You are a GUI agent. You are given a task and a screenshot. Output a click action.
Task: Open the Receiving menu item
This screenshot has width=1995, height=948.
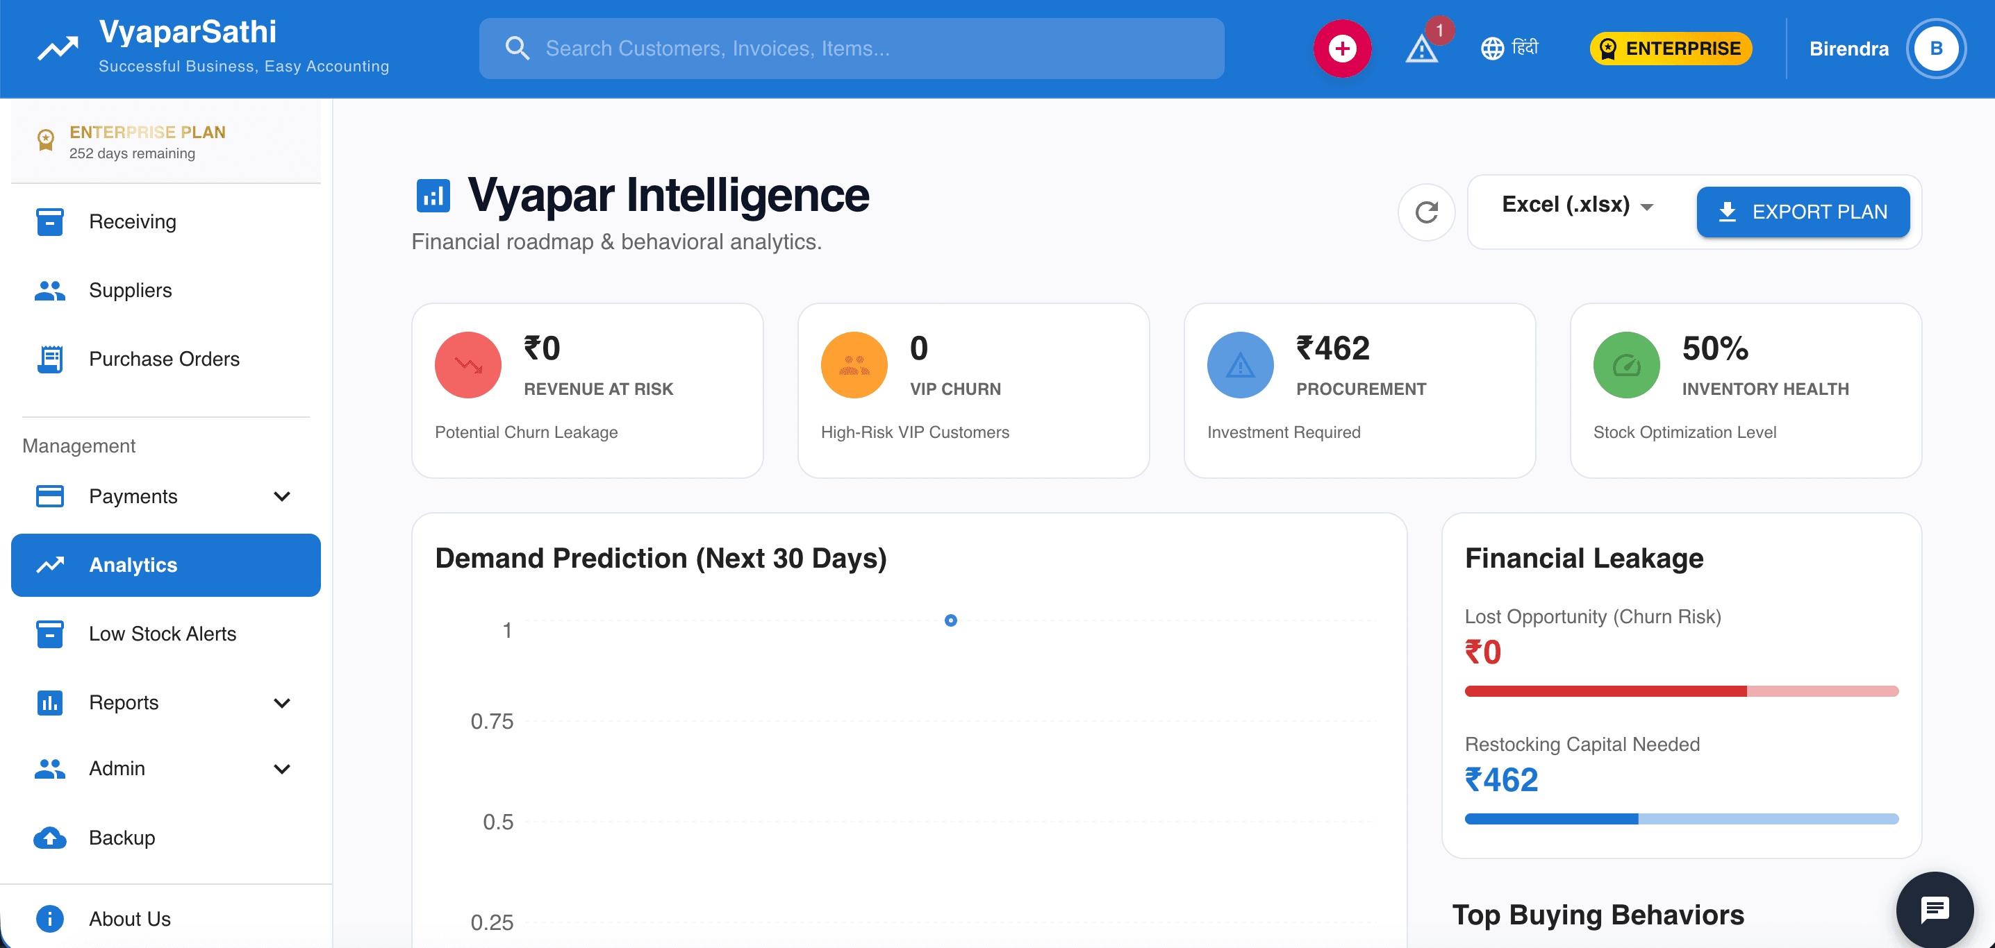(166, 222)
